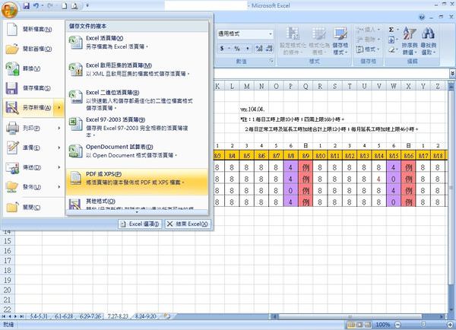
Task: Click 結束 Excel exit button
Action: coord(188,224)
